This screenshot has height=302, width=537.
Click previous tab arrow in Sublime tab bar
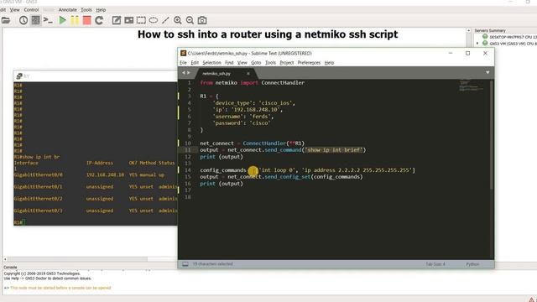[x=184, y=73]
